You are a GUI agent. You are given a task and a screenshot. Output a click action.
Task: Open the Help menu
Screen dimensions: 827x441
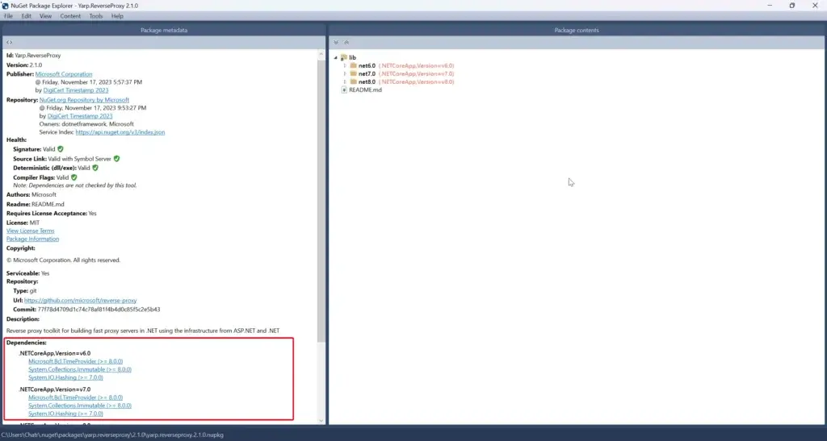(117, 16)
